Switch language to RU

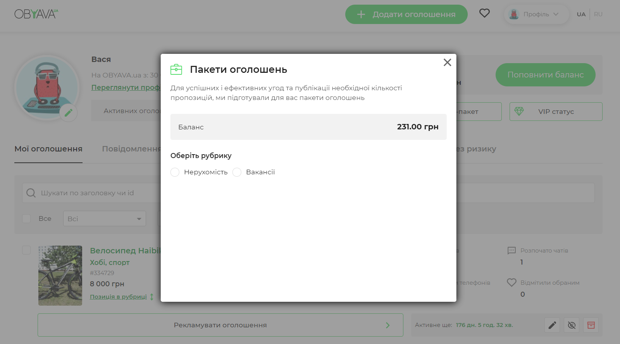[x=598, y=14]
